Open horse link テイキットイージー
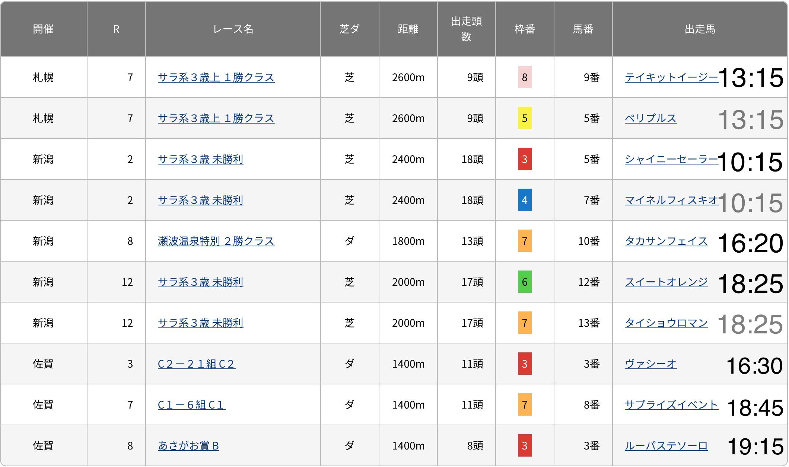The width and height of the screenshot is (789, 467). tap(671, 77)
